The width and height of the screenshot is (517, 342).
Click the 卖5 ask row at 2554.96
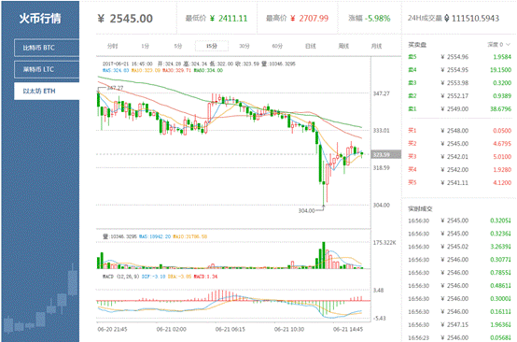460,57
